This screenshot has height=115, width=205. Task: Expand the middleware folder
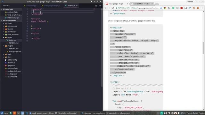[12, 32]
